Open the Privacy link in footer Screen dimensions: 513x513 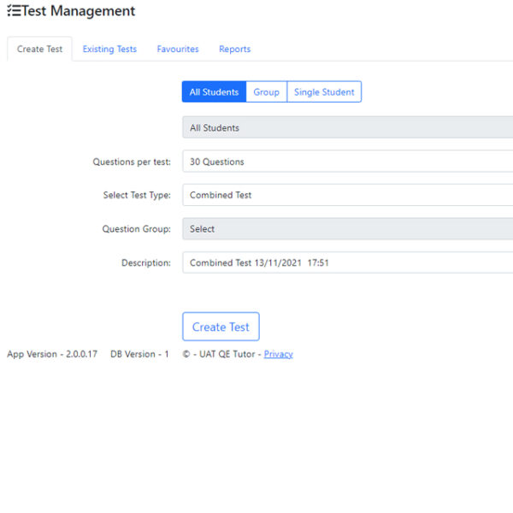click(278, 354)
